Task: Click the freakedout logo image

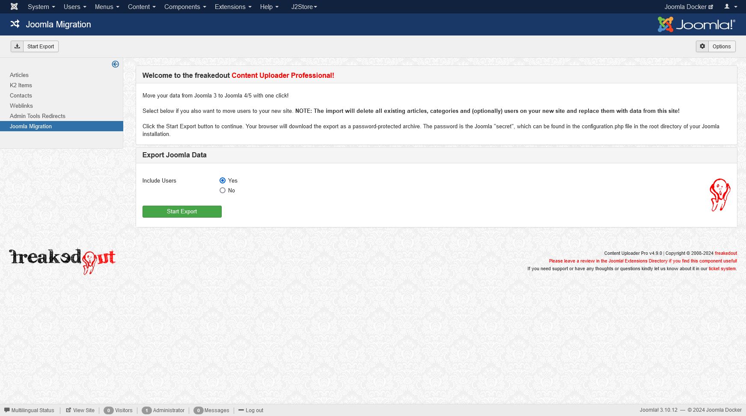Action: (62, 261)
